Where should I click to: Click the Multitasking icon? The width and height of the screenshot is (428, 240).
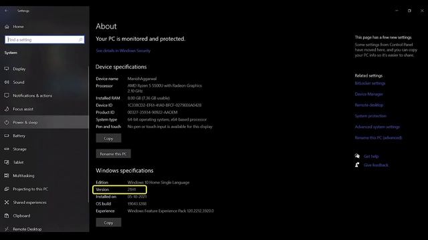[7, 175]
